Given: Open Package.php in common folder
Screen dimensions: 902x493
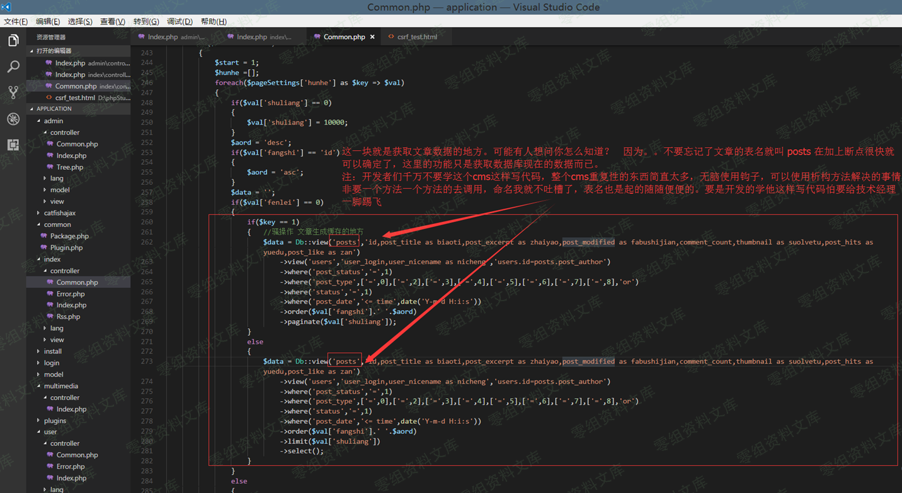Looking at the screenshot, I should pyautogui.click(x=69, y=236).
